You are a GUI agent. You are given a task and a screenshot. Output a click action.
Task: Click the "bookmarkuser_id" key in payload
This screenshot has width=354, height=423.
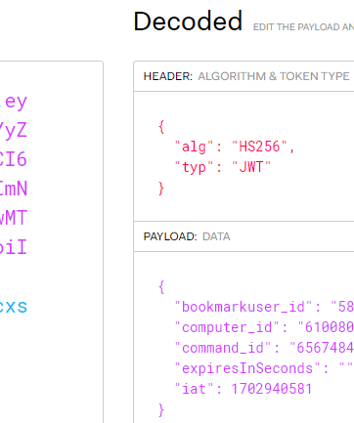point(243,307)
